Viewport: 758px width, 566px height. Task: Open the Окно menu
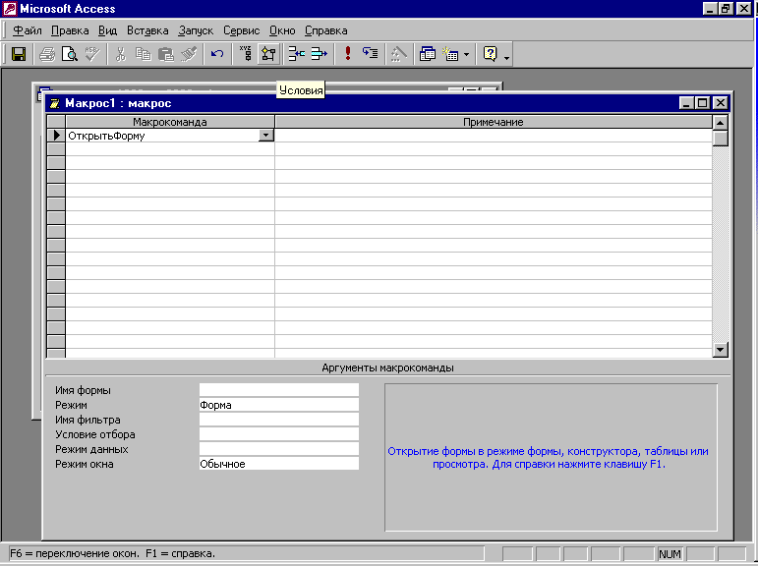pos(282,30)
